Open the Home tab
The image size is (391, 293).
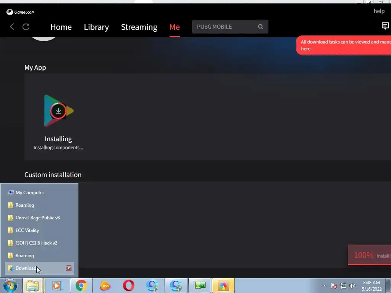pos(61,27)
